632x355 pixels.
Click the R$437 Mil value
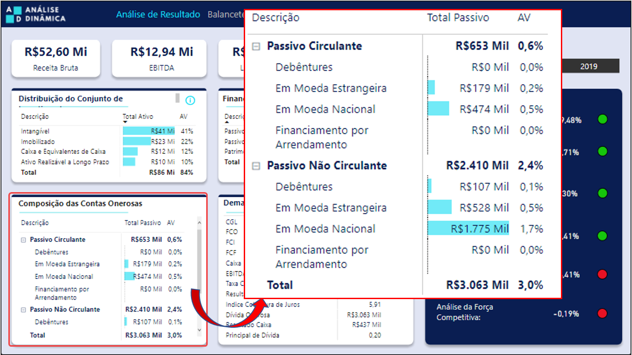point(366,325)
